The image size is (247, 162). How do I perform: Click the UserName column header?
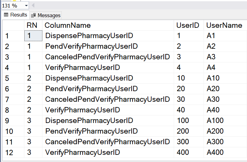(224, 25)
